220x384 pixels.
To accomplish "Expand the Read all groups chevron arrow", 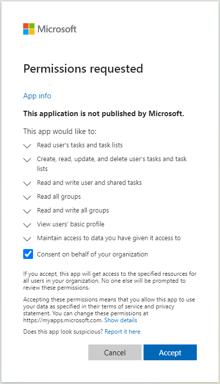I will pyautogui.click(x=27, y=197).
